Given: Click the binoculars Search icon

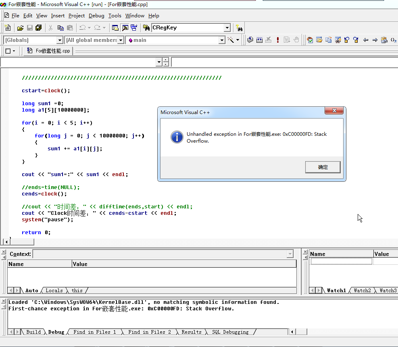Looking at the screenshot, I should click(239, 28).
